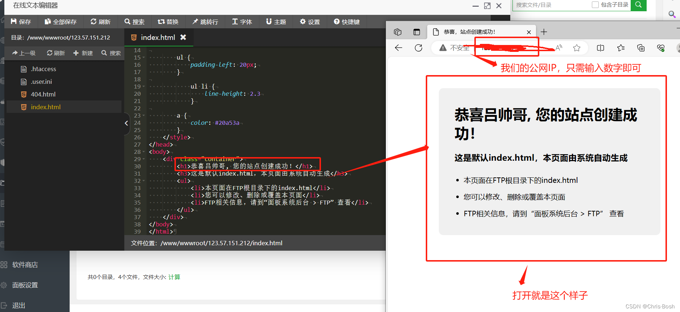Refresh the editor using 刷新 in top toolbar
The height and width of the screenshot is (312, 680).
(x=100, y=22)
